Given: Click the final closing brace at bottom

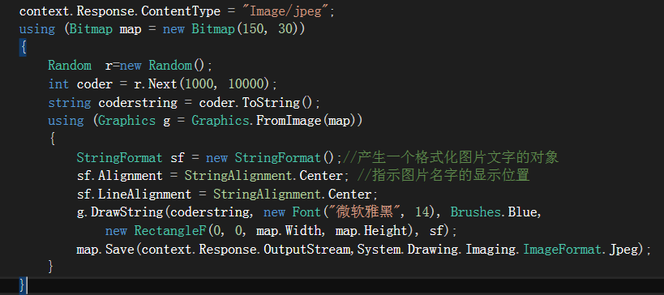Looking at the screenshot, I should (23, 286).
